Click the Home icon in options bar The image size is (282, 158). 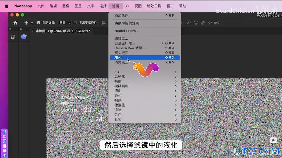coord(16,23)
